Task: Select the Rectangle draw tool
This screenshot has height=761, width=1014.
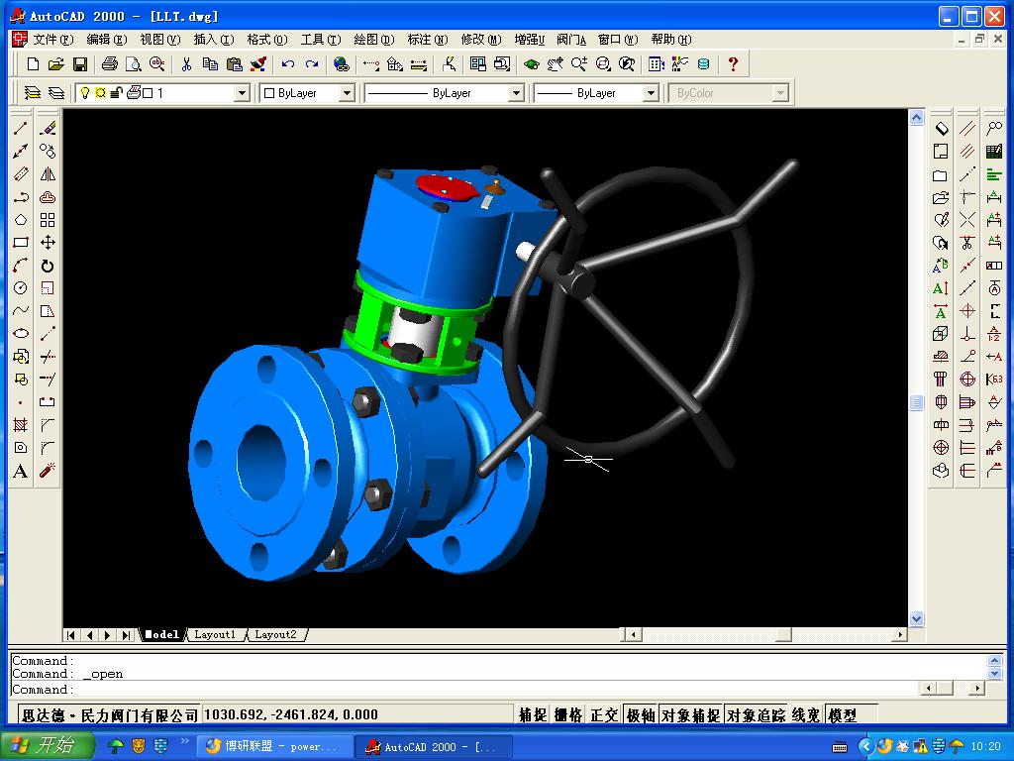Action: click(x=21, y=243)
